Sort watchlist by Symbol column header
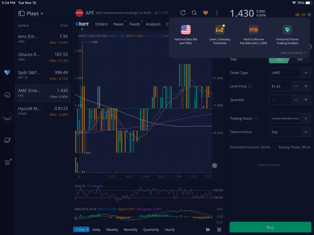 click(23, 25)
